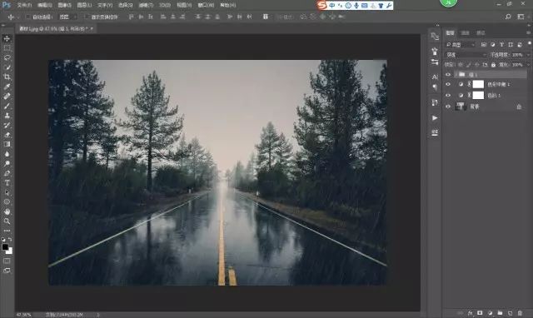Create a new layer icon
Screen dimensions: 533x318
510,313
